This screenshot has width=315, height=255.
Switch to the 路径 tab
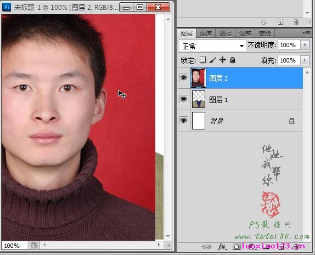[x=226, y=33]
